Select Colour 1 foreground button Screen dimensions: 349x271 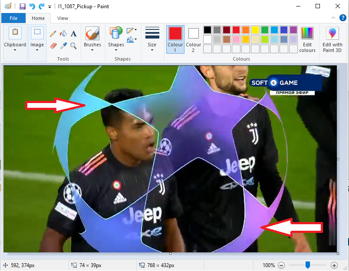point(175,39)
